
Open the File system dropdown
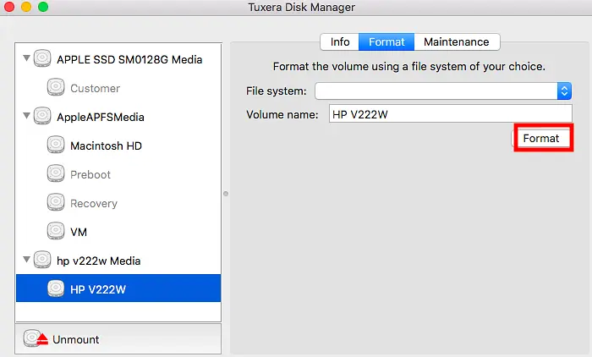click(443, 91)
